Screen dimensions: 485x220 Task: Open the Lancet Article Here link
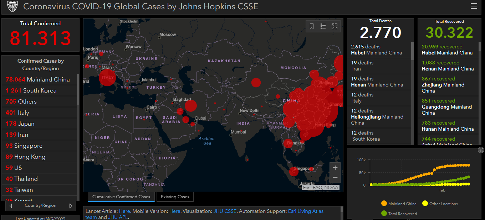[x=124, y=211]
